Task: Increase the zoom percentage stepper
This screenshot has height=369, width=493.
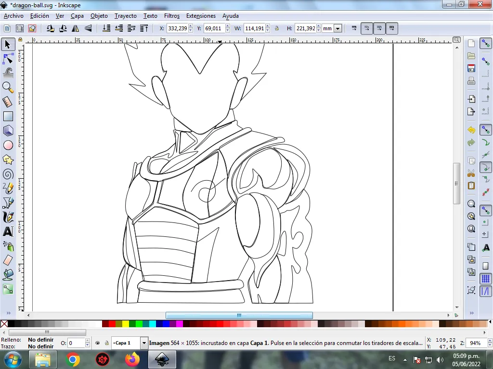Action: (490, 341)
